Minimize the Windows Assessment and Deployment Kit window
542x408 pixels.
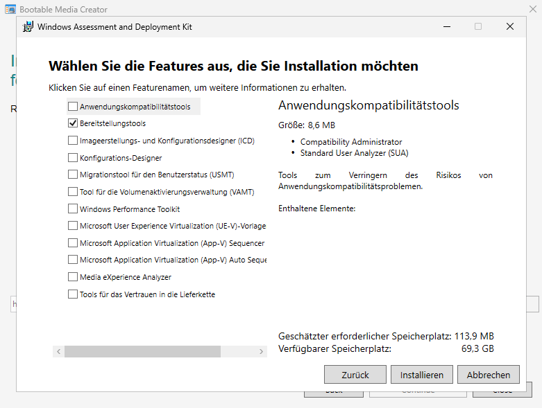pos(447,26)
